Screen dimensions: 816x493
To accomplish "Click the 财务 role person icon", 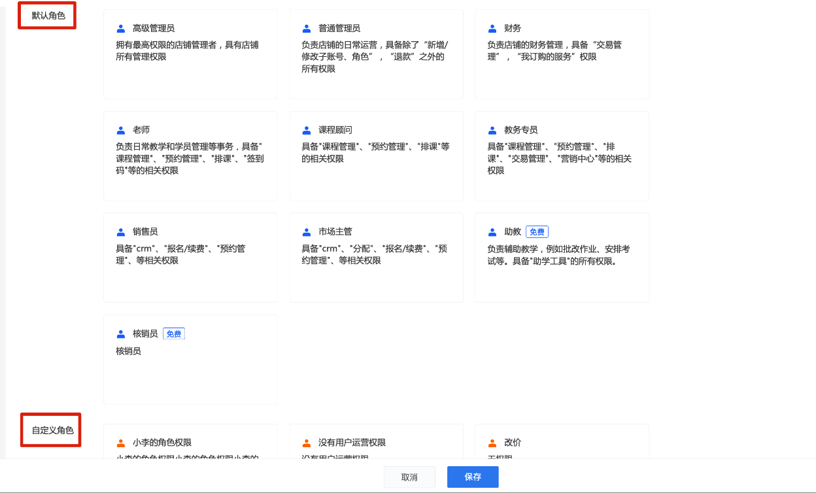I will [492, 29].
